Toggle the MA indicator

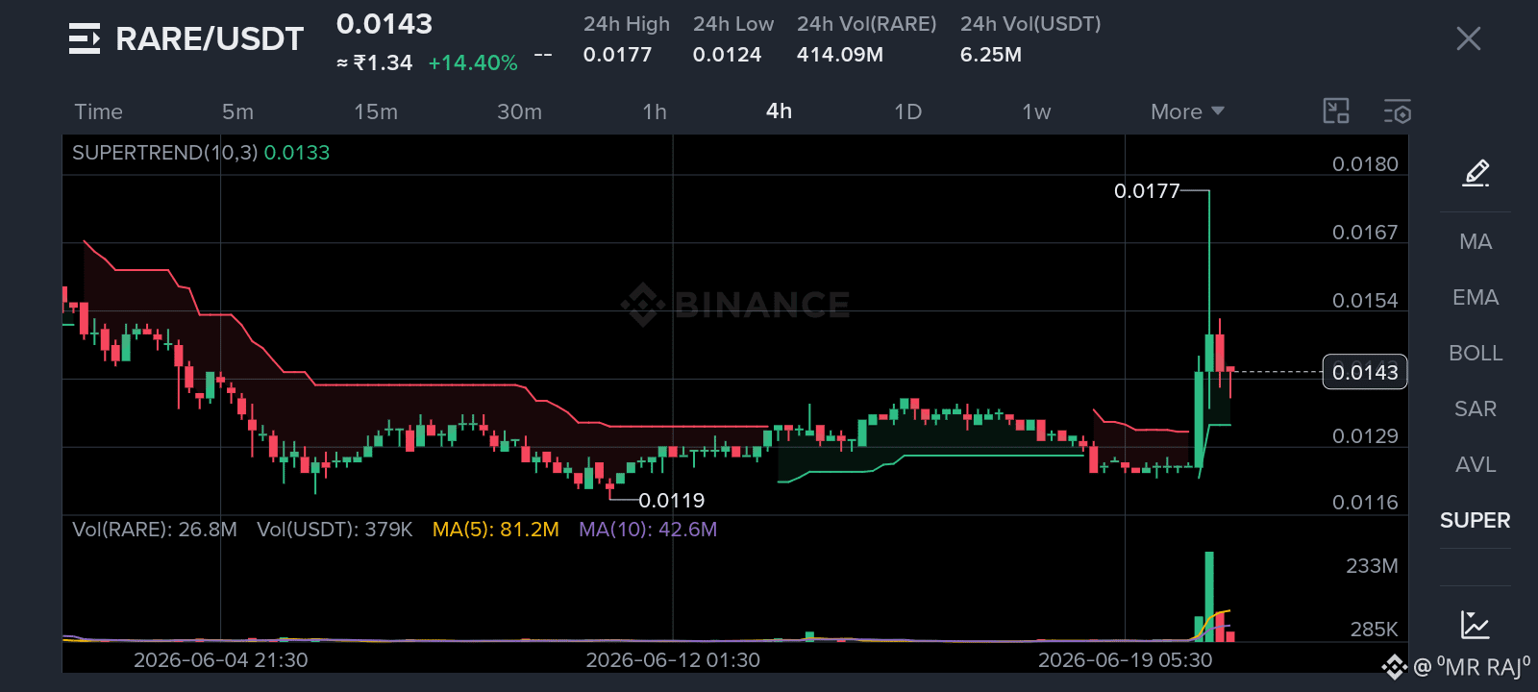point(1476,241)
